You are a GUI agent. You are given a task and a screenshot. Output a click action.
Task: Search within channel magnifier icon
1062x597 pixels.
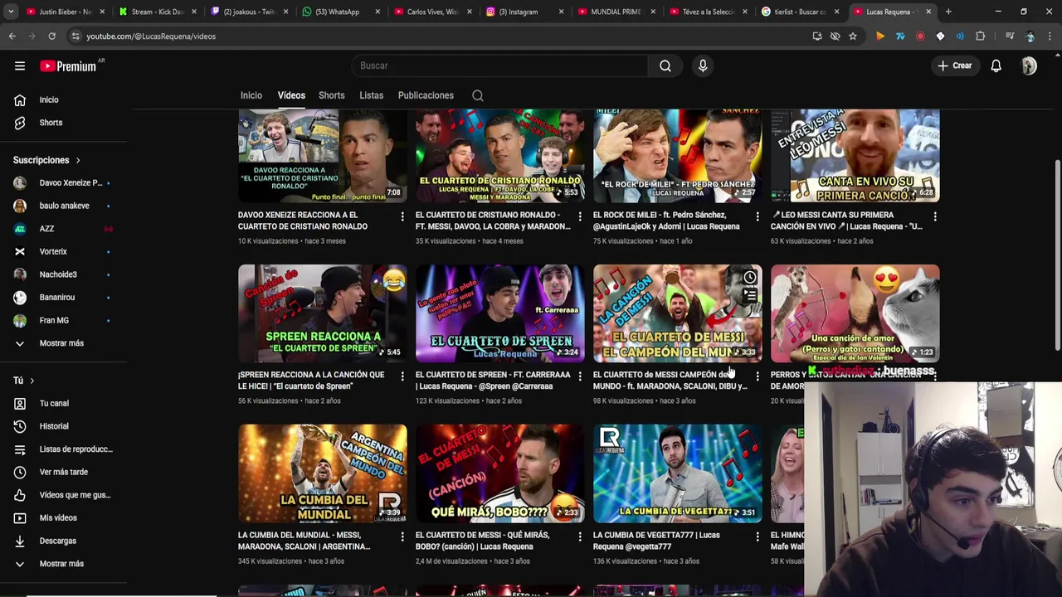coord(478,95)
